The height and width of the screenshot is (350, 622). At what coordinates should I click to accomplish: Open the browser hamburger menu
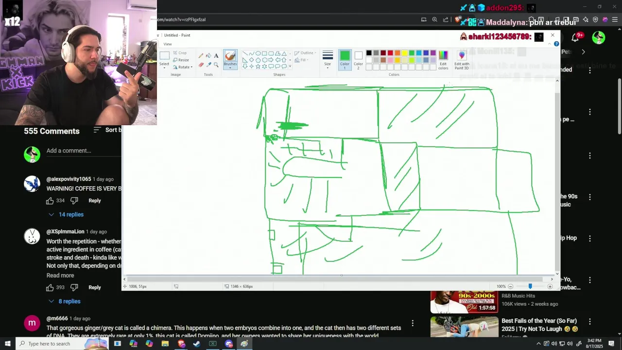[615, 19]
